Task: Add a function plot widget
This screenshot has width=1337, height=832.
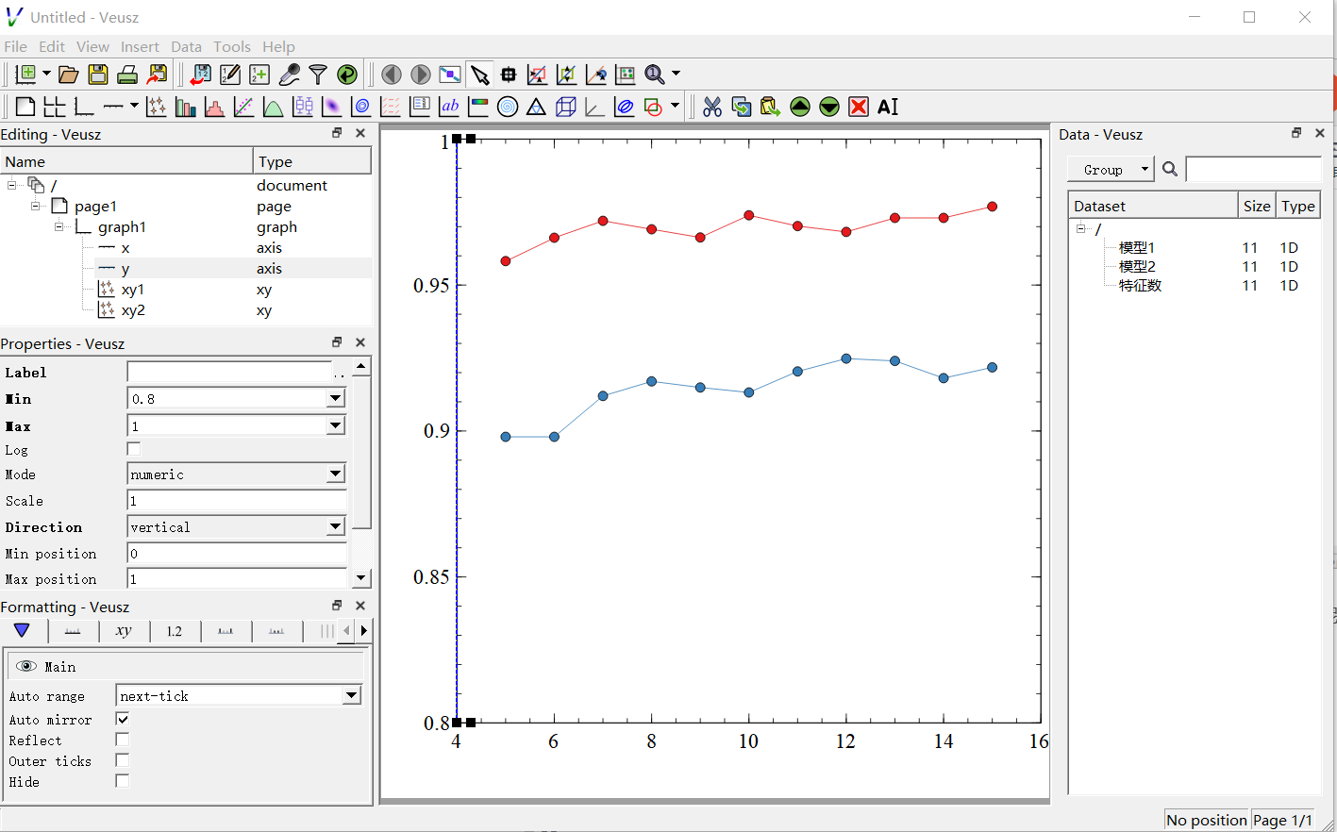Action: [274, 107]
